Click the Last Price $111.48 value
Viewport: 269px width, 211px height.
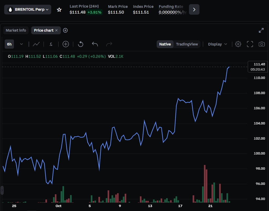point(77,12)
